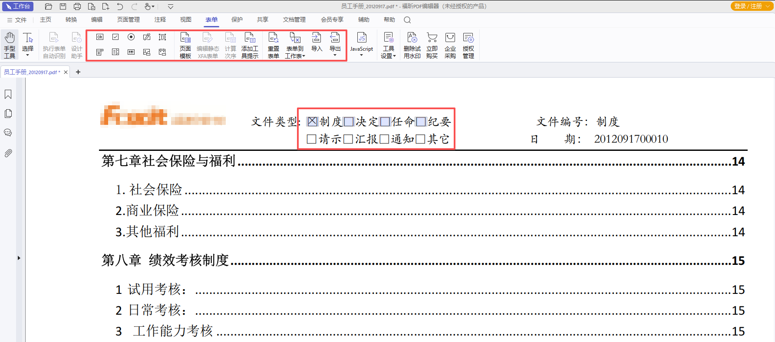Screen dimensions: 775x342
Task: Open the 保护 (Protect) ribbon tab
Action: [237, 20]
